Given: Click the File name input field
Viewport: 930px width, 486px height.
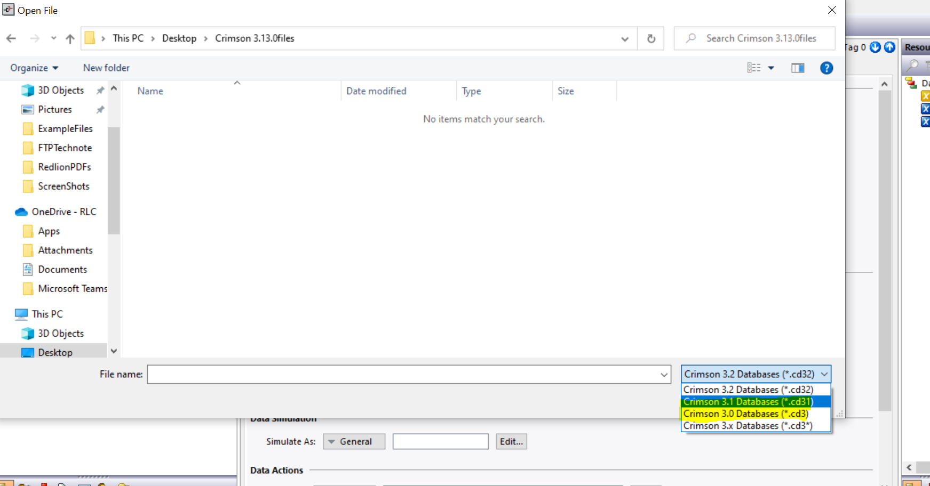Looking at the screenshot, I should 403,374.
